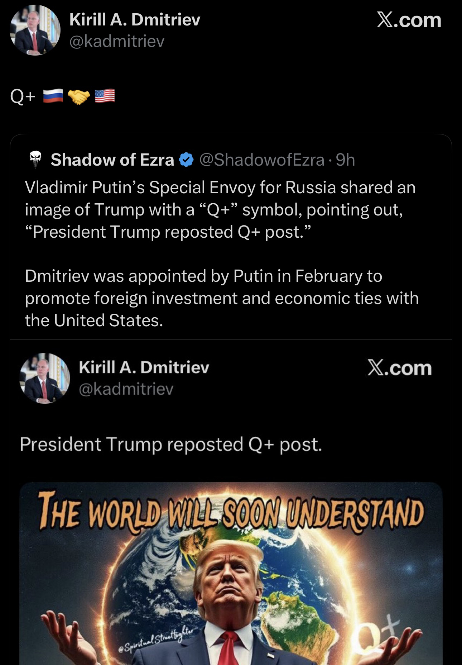Click the embedded @kadmitriev handle
The height and width of the screenshot is (665, 462).
(126, 389)
